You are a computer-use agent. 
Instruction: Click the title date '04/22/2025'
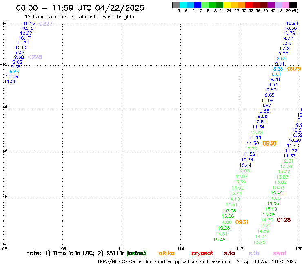[120, 8]
